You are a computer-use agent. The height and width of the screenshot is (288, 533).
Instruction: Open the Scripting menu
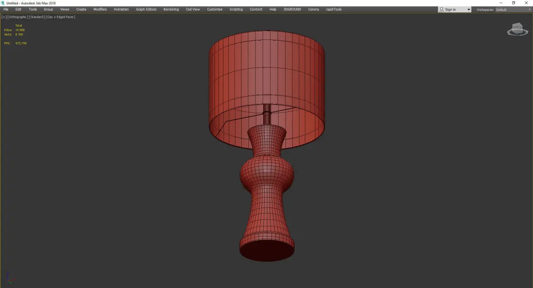pyautogui.click(x=236, y=9)
